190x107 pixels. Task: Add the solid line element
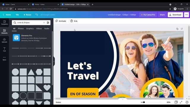coord(15,48)
